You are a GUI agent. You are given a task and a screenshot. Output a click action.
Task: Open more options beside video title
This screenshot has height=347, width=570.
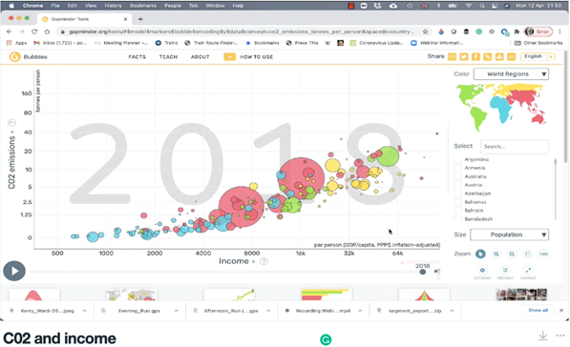(x=560, y=336)
